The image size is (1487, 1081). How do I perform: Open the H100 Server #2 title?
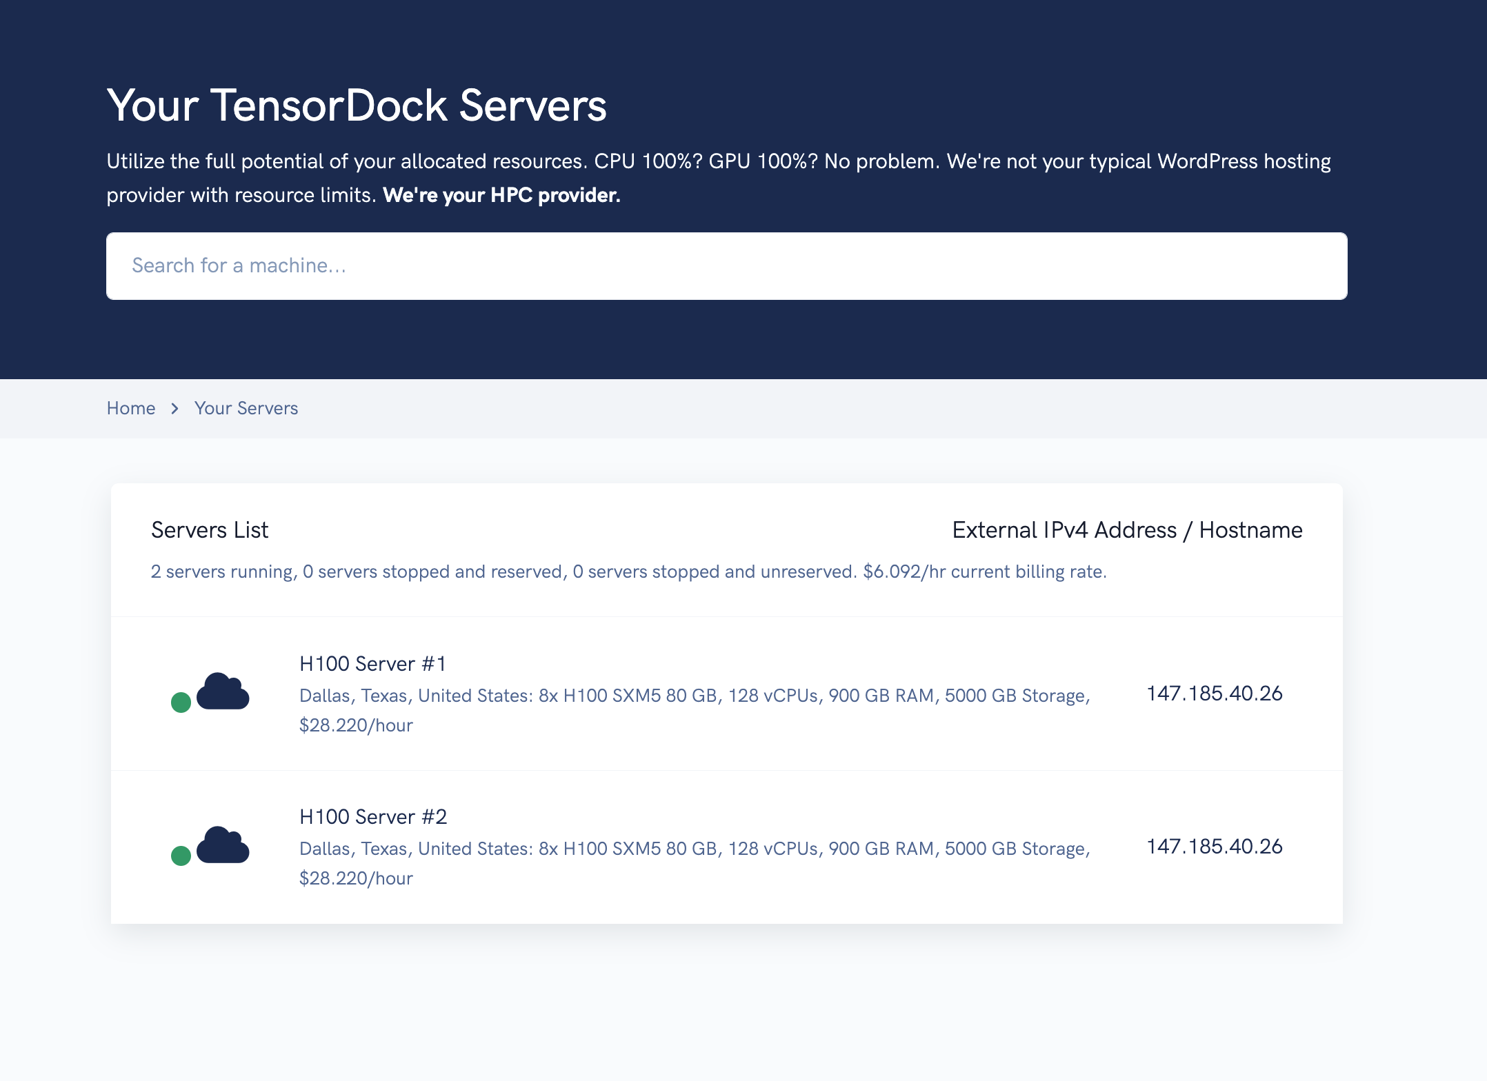pos(373,816)
